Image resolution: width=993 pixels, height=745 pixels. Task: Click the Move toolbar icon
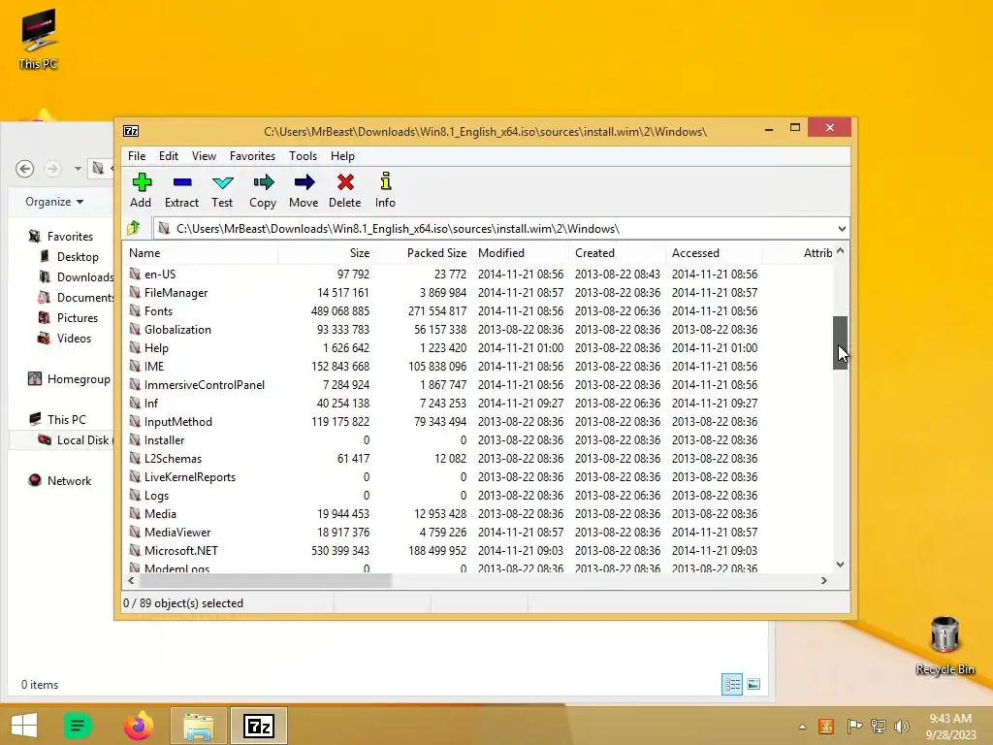[x=304, y=182]
